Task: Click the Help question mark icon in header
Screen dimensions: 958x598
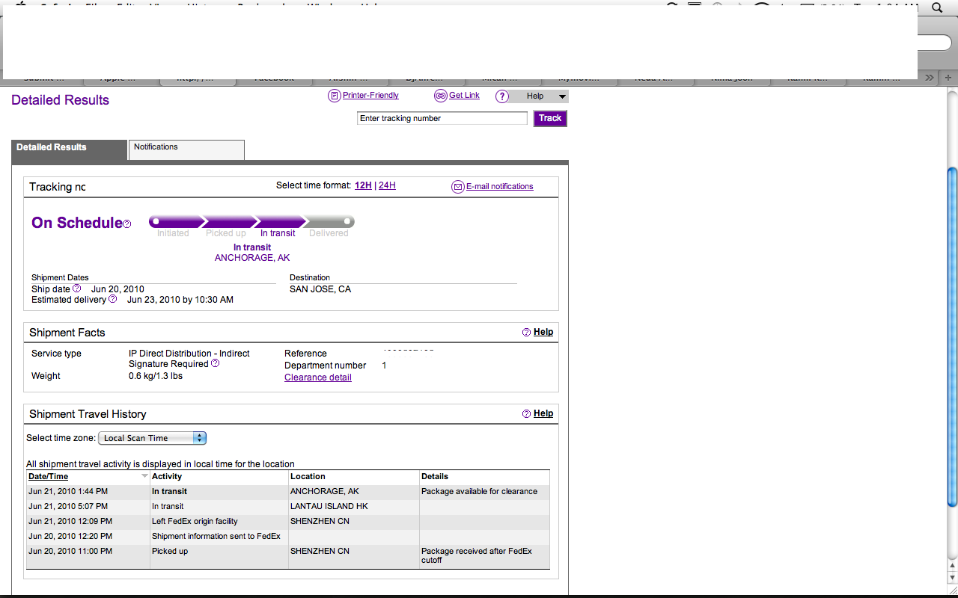Action: 502,96
